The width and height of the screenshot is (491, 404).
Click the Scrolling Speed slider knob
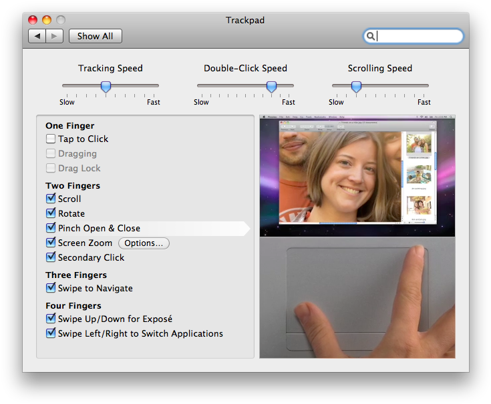coord(356,86)
